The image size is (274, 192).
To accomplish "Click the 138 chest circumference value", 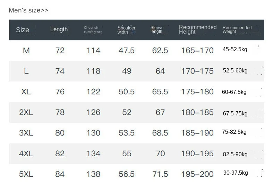I will [93, 174].
